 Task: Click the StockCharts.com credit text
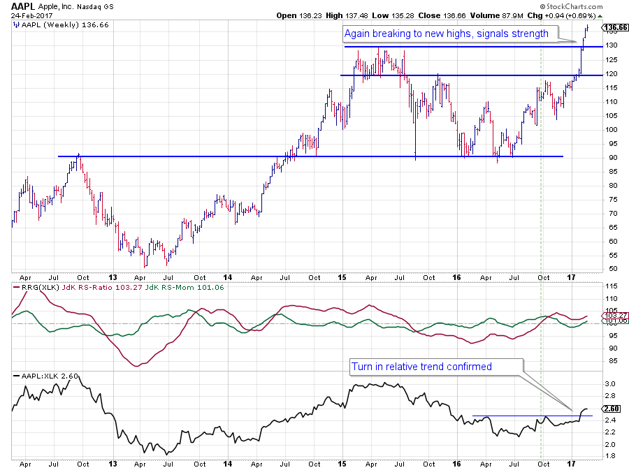tap(571, 6)
